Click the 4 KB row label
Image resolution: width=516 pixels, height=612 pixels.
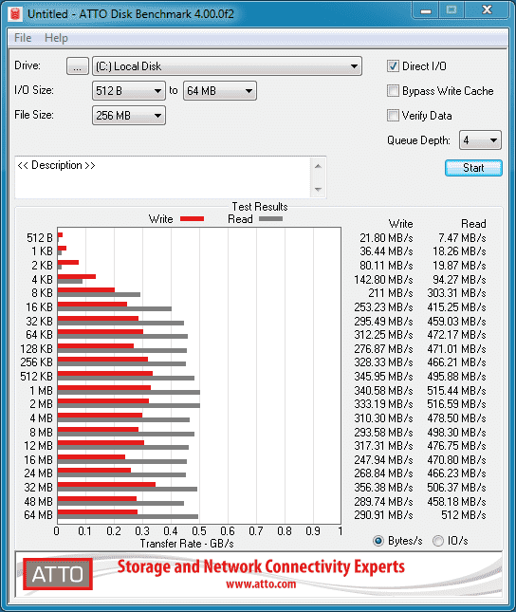tap(42, 280)
